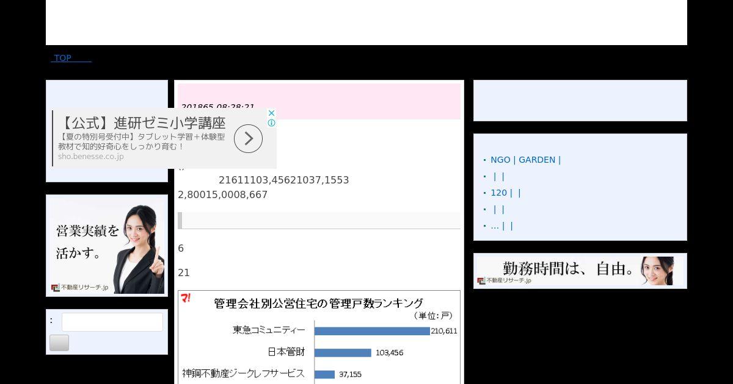The height and width of the screenshot is (384, 733).
Task: Select the 日本管財 chart label
Action: click(286, 352)
